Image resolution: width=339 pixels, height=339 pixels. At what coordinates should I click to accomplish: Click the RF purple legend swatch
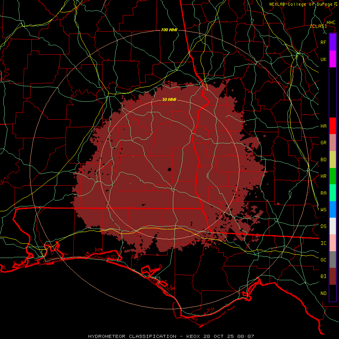pos(333,42)
